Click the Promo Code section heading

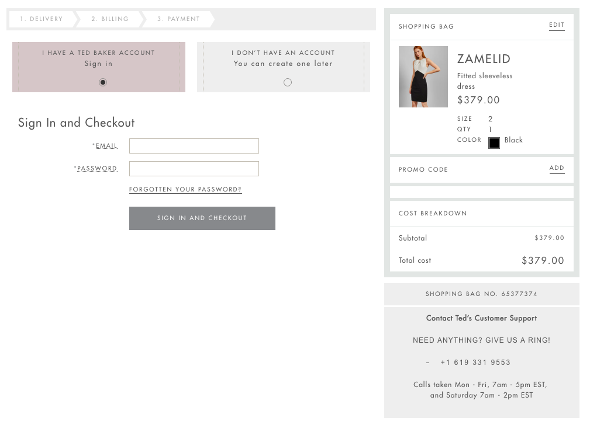[423, 169]
